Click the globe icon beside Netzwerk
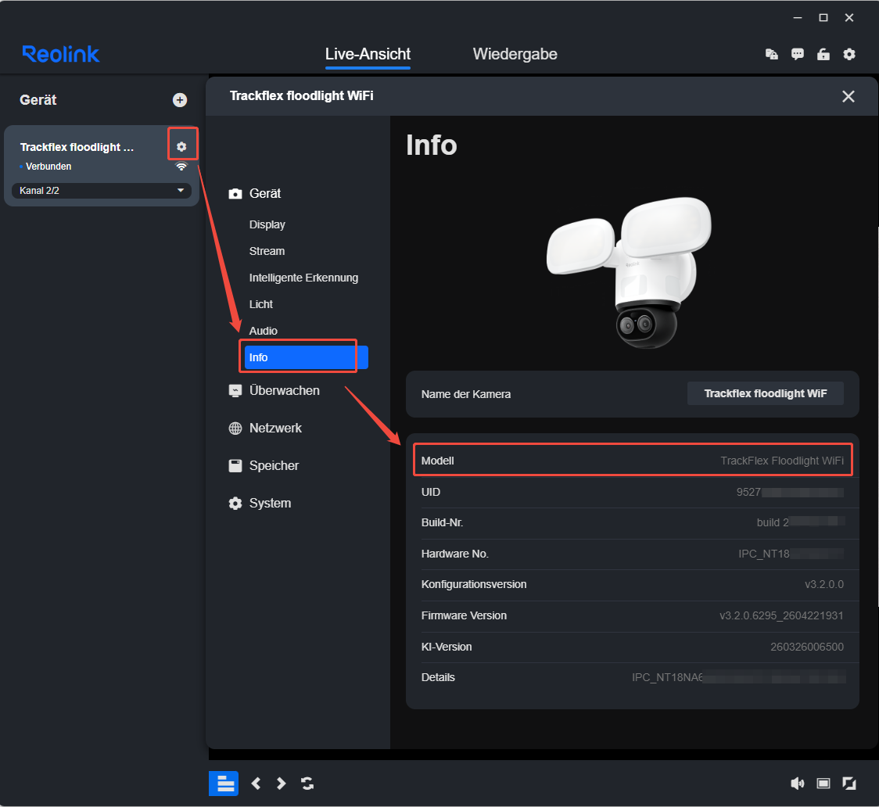879x807 pixels. point(235,429)
